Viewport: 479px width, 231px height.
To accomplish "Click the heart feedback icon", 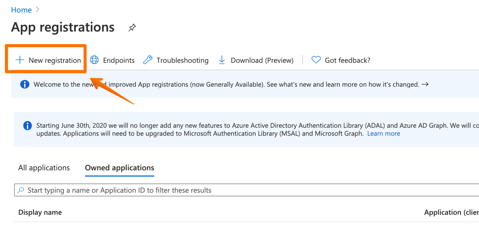I will [316, 60].
